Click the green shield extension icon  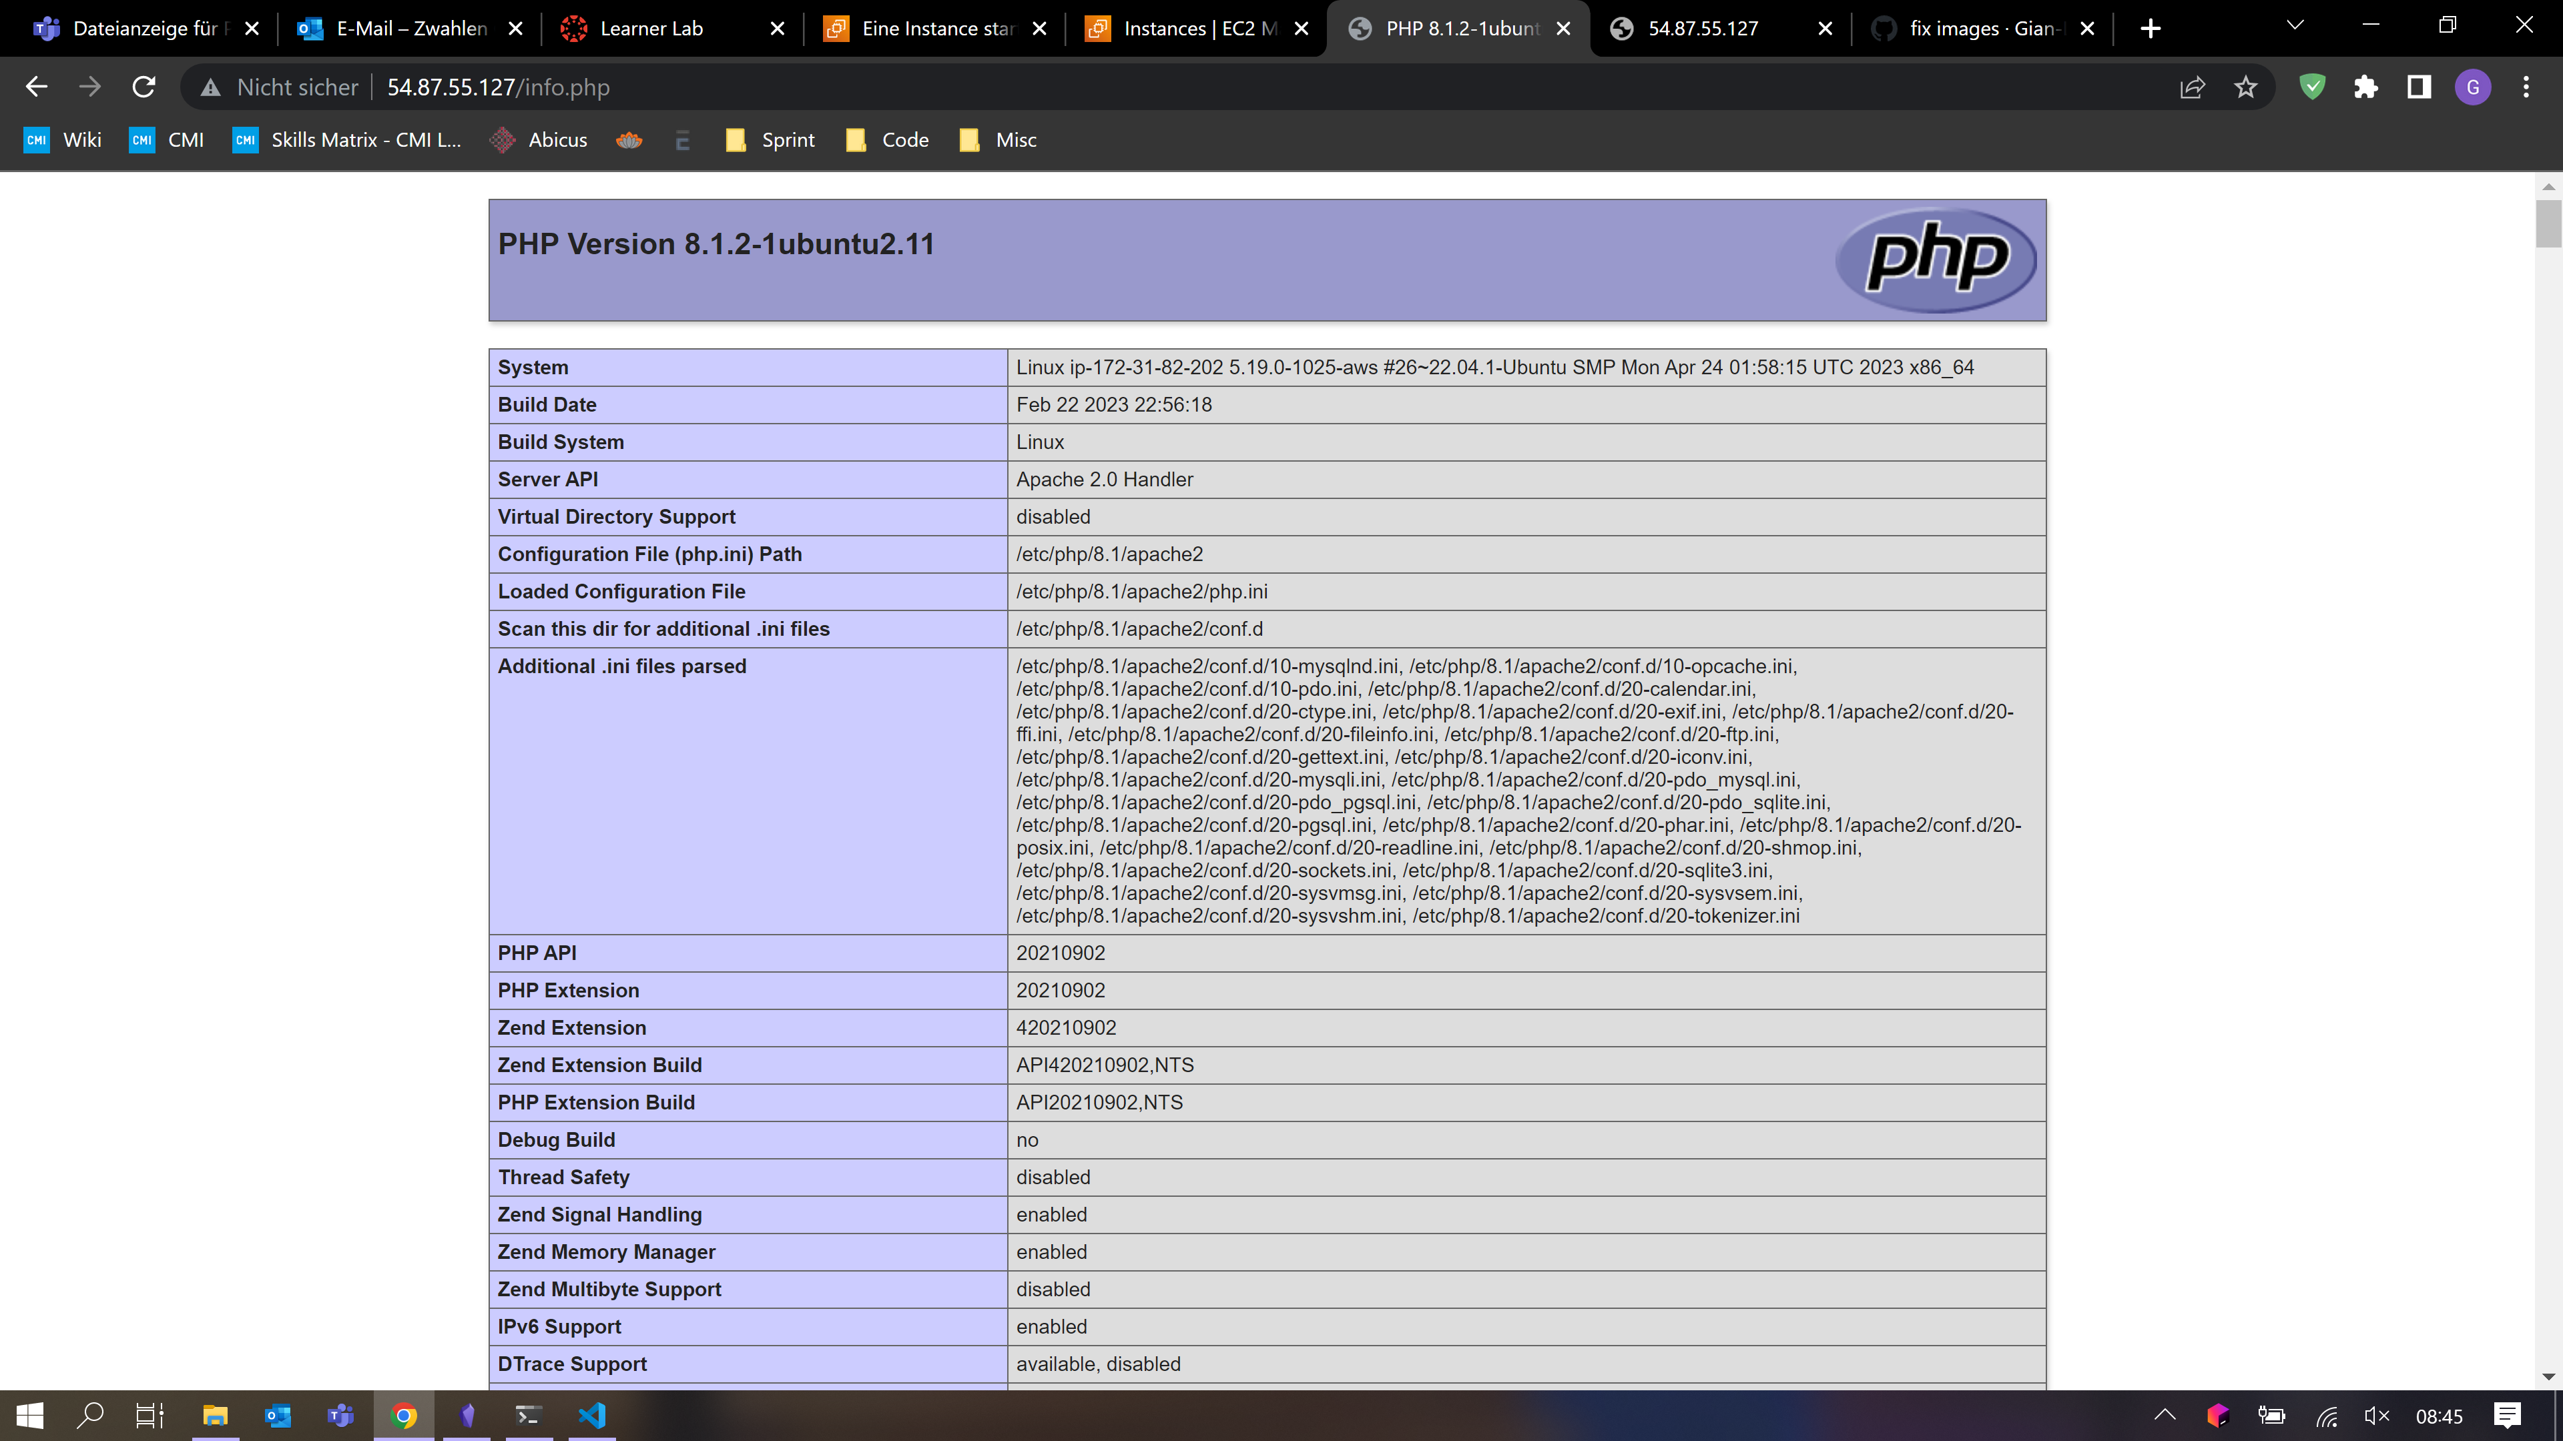pos(2312,87)
